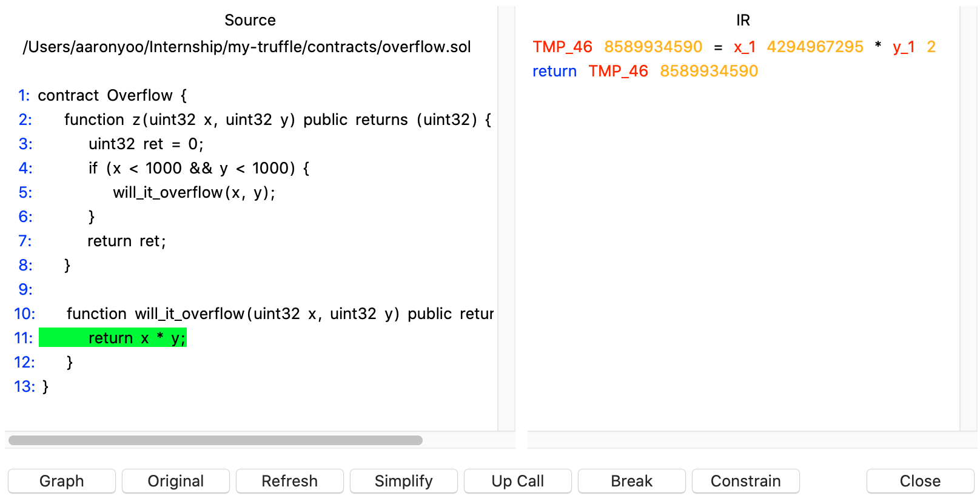Click the Simplify button
The image size is (980, 501).
point(403,481)
